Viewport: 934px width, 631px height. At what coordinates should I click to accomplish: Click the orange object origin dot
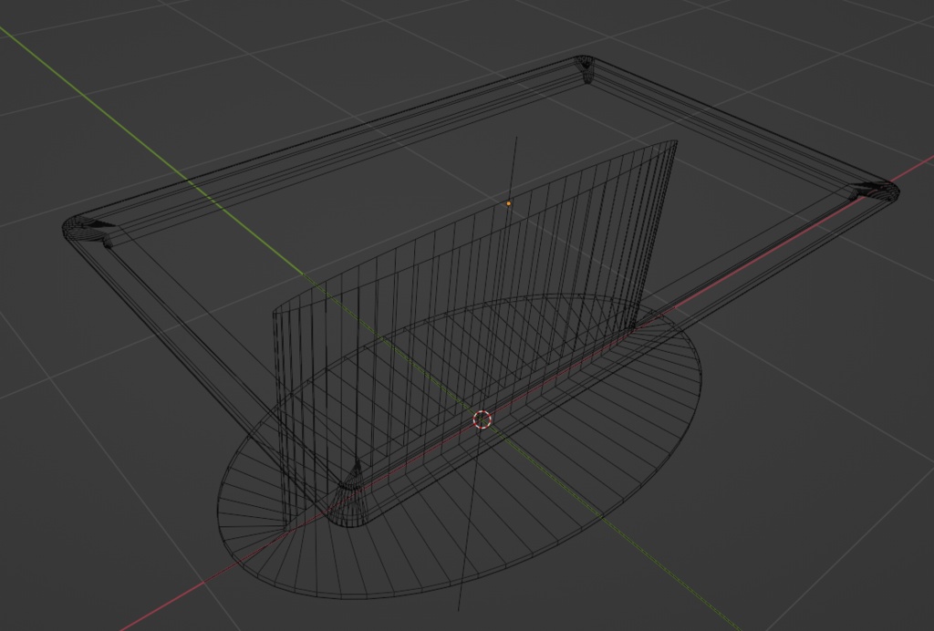[x=508, y=203]
